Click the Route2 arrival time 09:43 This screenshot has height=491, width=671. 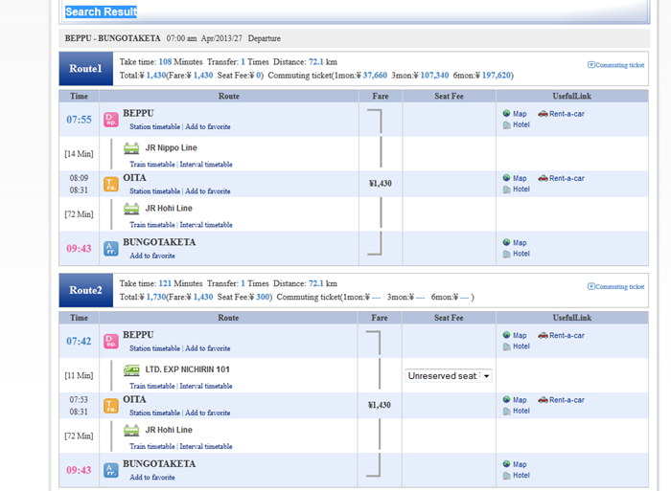click(x=79, y=471)
